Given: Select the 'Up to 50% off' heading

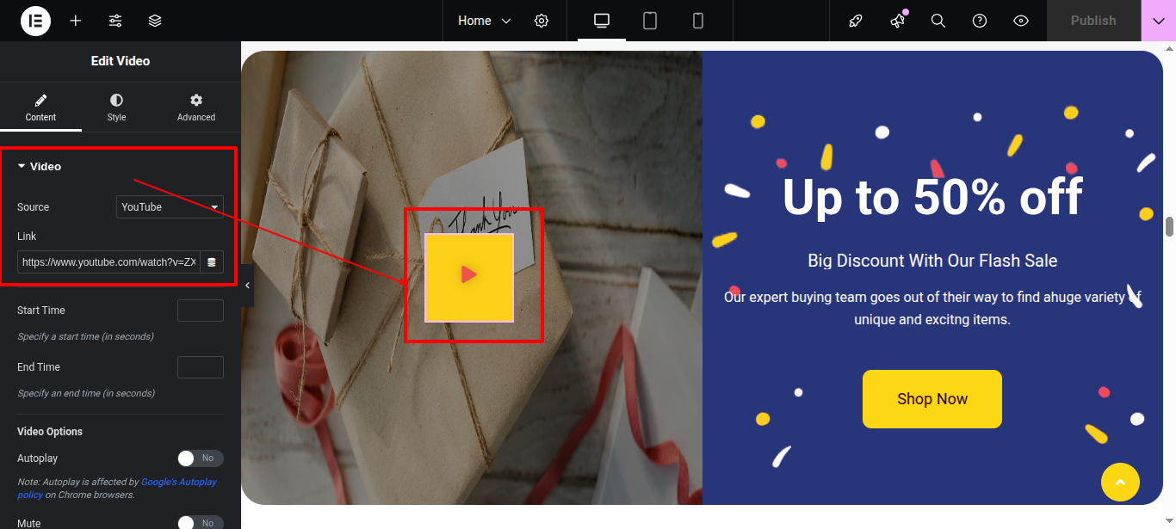Looking at the screenshot, I should (x=932, y=197).
